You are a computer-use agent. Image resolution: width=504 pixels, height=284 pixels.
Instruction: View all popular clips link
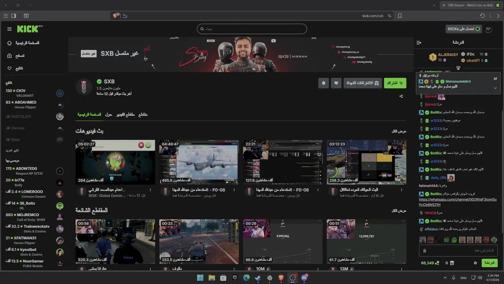(399, 211)
